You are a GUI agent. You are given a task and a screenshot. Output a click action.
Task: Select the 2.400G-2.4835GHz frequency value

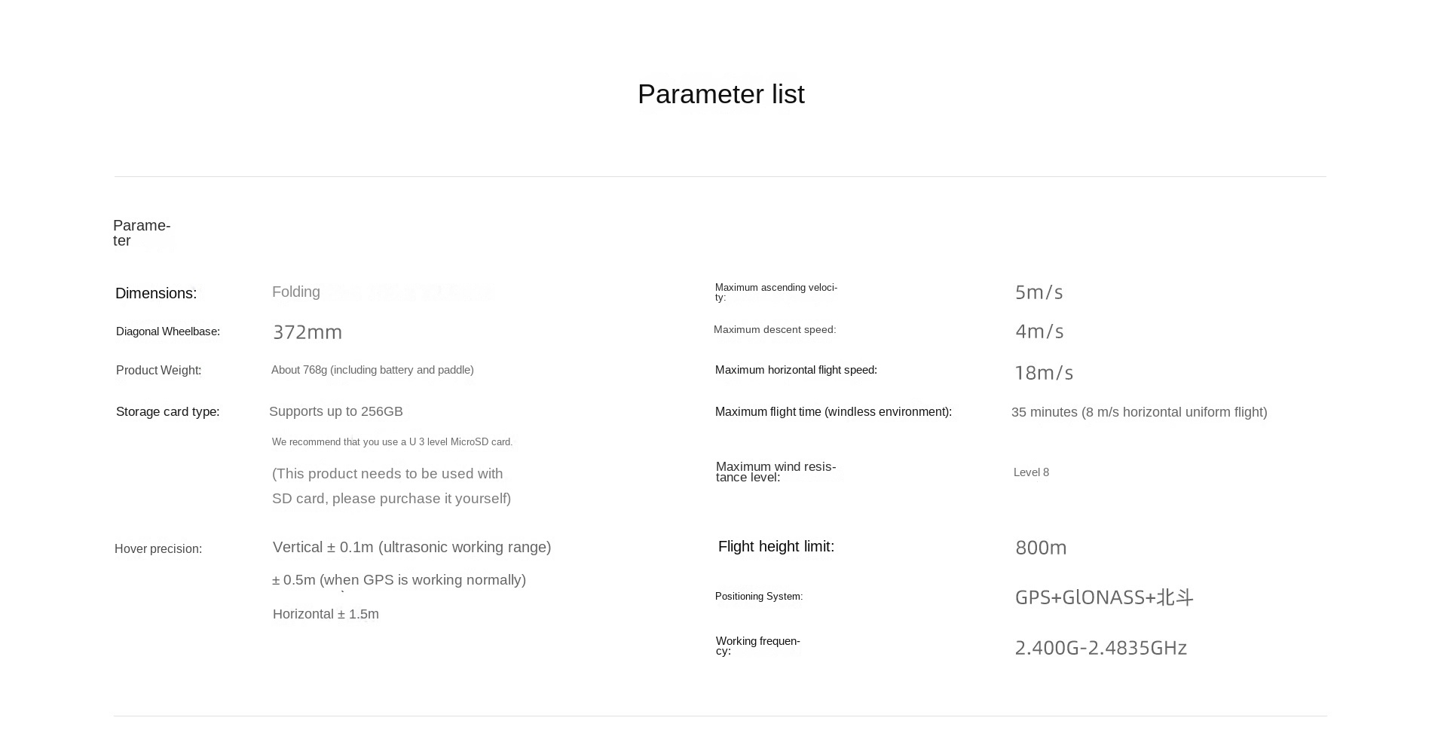pos(1101,648)
